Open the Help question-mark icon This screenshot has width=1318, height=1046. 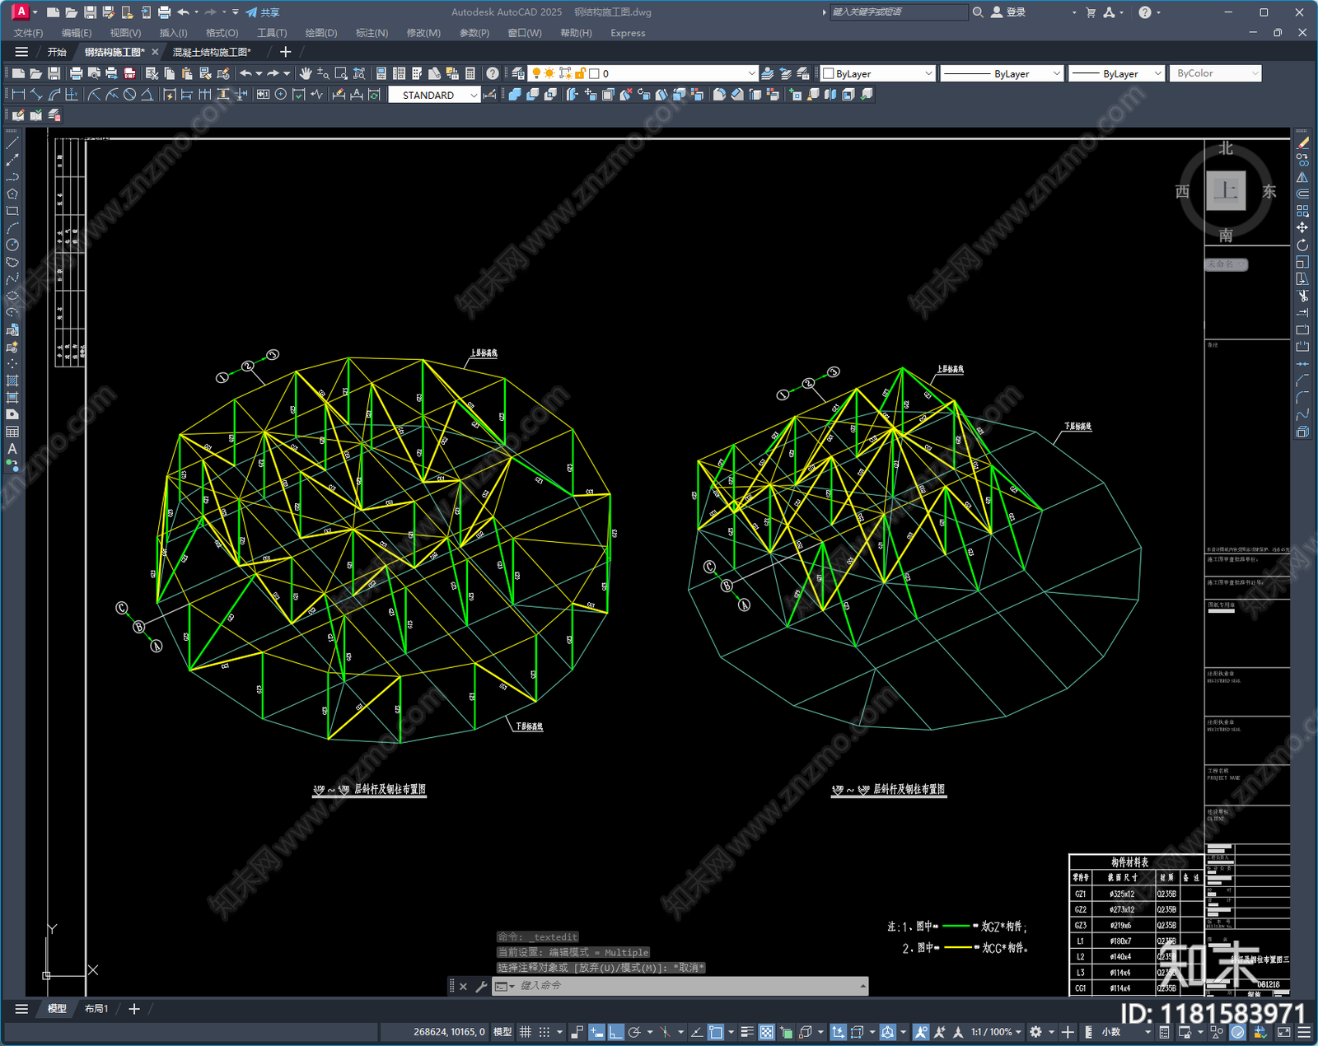[492, 73]
